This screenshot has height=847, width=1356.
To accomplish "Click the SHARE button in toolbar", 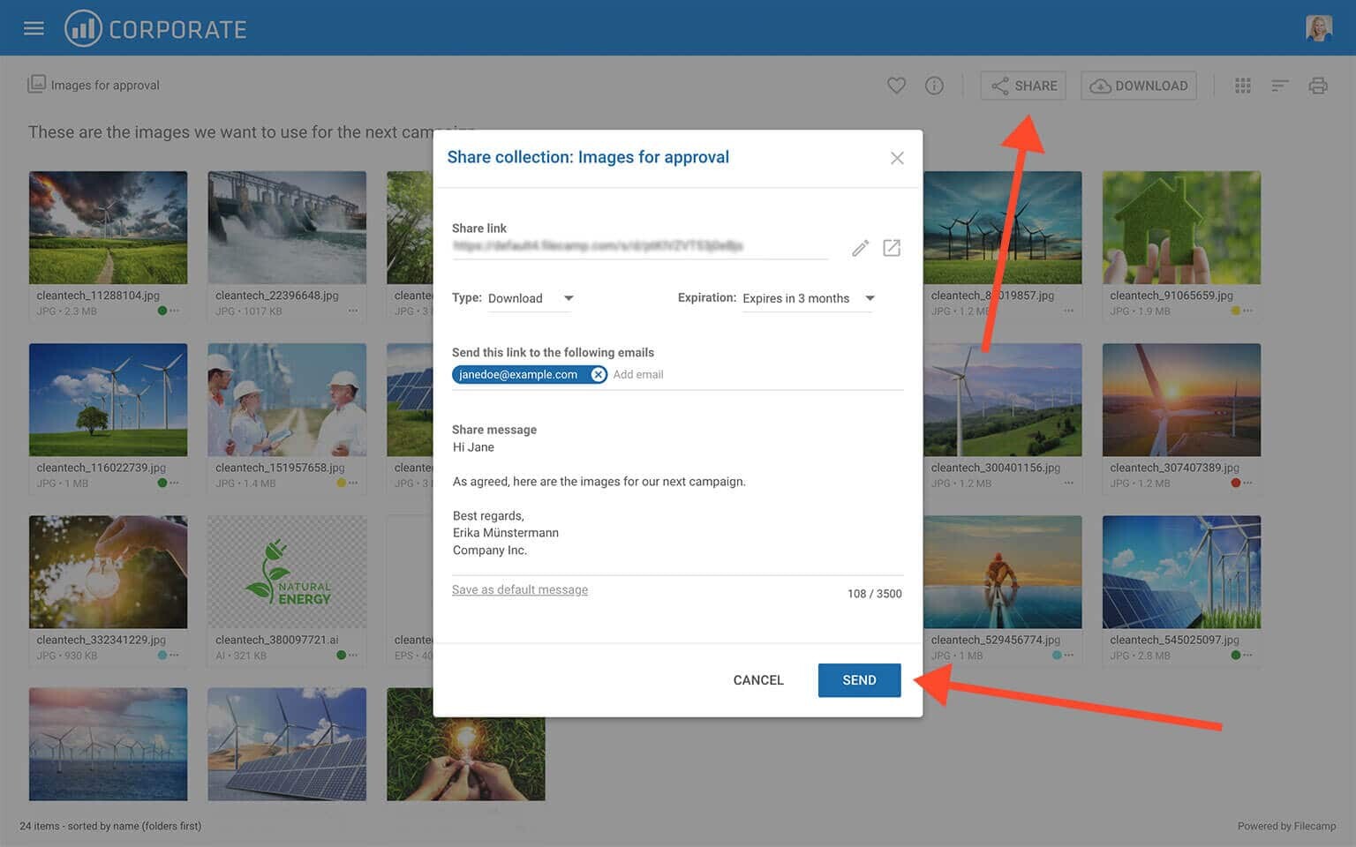I will [x=1023, y=86].
